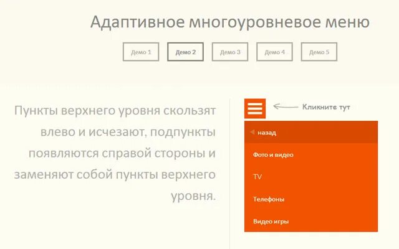This screenshot has width=399, height=249.
Task: Select the TV menu entry
Action: 311,177
